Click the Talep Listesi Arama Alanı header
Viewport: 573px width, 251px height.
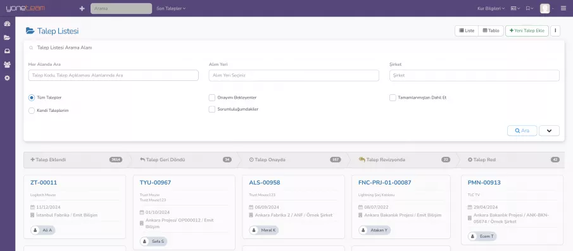click(65, 48)
